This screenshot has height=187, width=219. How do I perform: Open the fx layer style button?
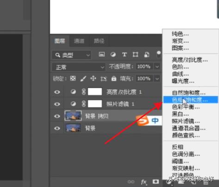(x=144, y=182)
